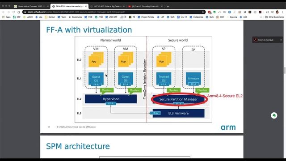Click the Trusted OS block

tap(164, 79)
